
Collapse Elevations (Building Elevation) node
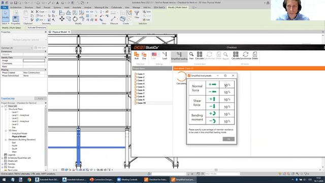click(x=6, y=140)
